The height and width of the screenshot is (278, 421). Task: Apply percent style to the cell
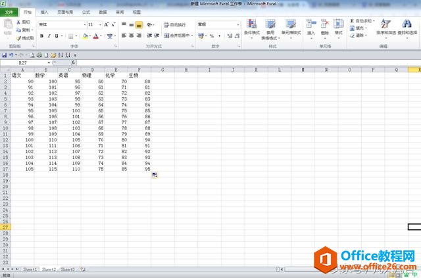(x=212, y=35)
